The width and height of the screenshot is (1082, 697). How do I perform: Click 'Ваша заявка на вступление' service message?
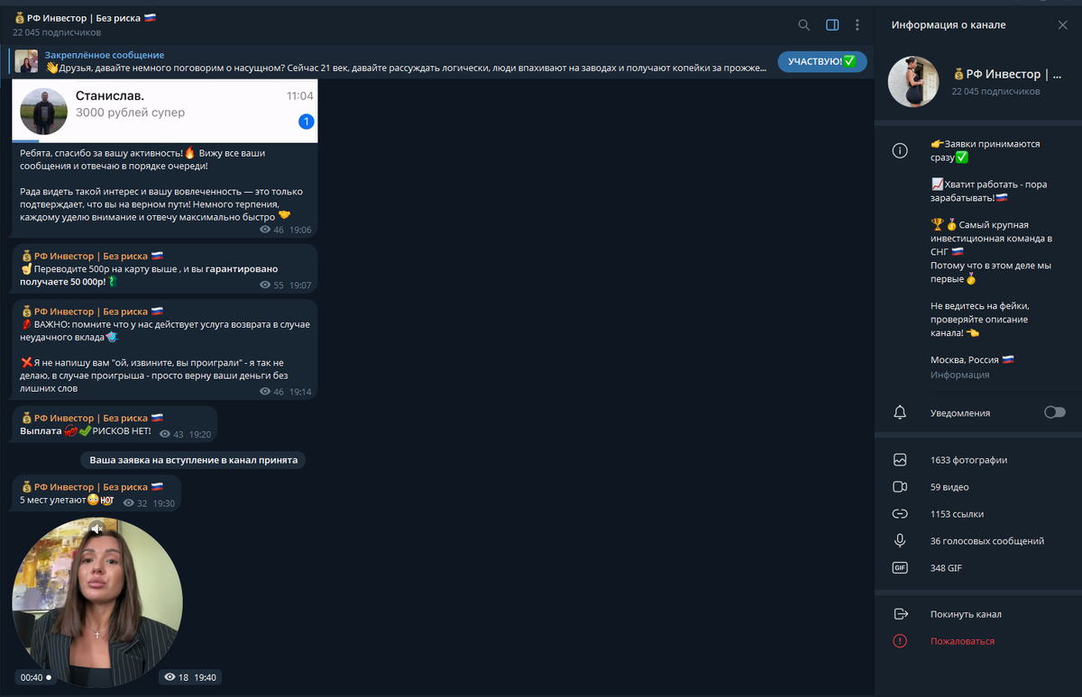[193, 460]
